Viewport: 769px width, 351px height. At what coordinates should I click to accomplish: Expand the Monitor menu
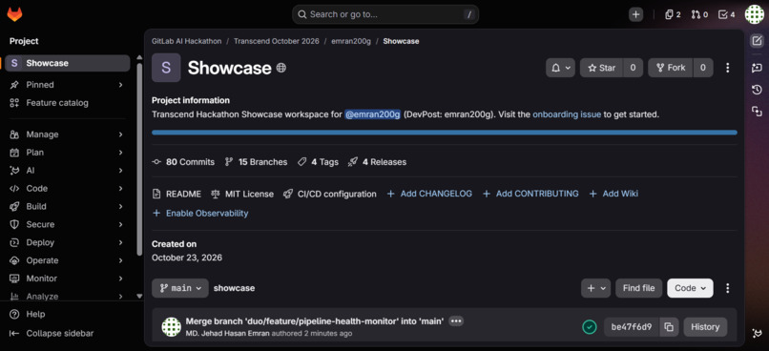click(x=68, y=279)
